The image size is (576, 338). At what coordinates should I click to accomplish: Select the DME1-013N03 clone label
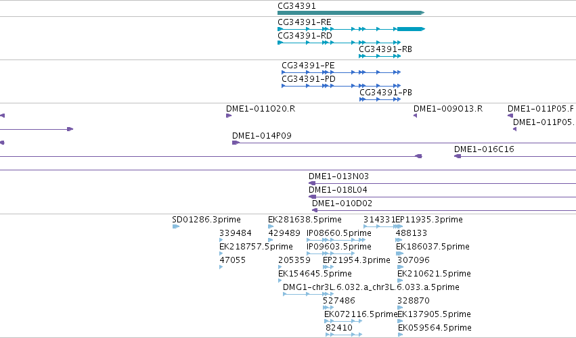pos(338,176)
